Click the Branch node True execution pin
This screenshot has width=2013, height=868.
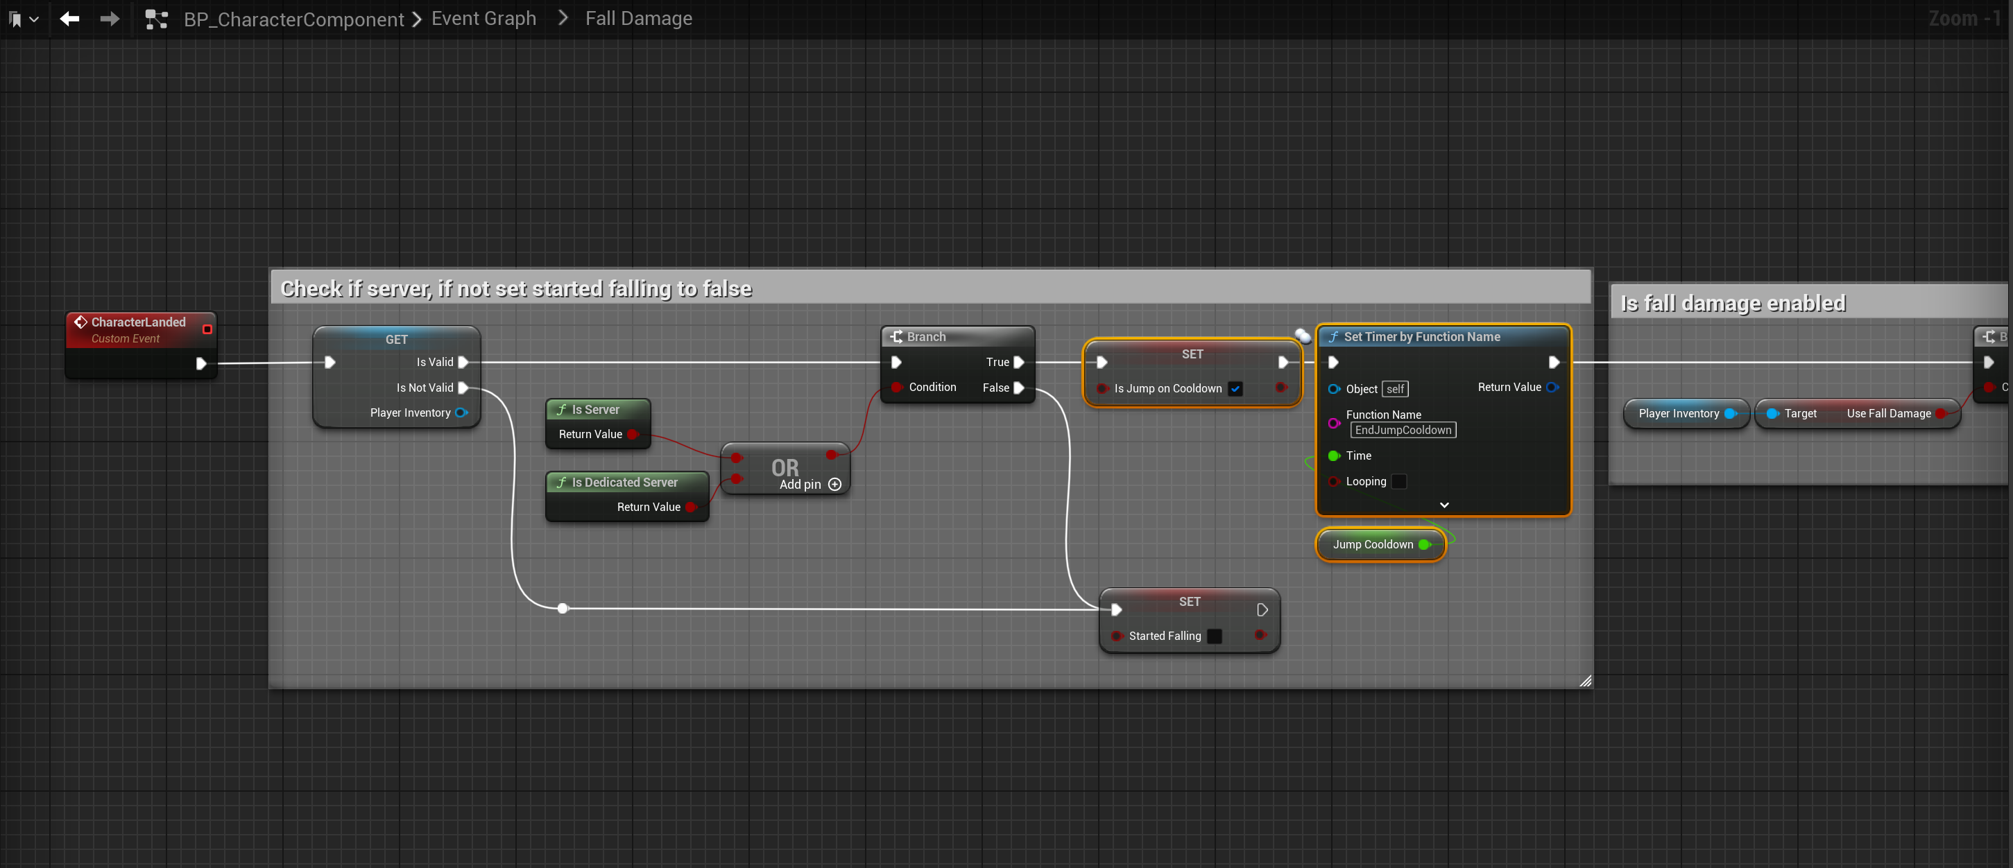pos(1018,362)
